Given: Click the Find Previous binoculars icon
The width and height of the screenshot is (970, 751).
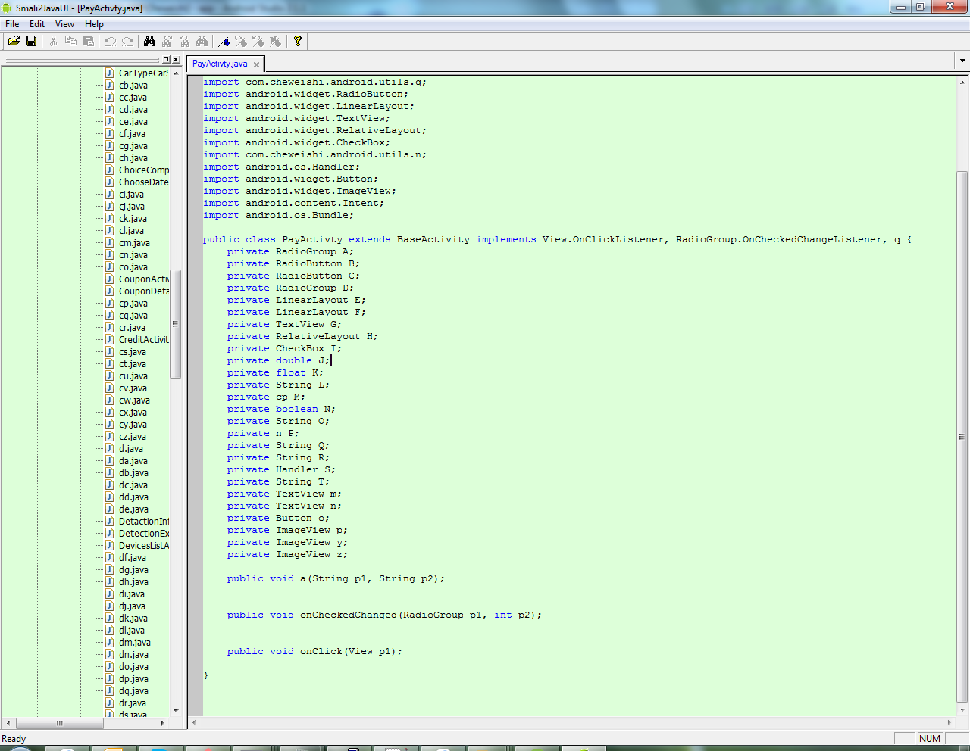Looking at the screenshot, I should [x=184, y=41].
